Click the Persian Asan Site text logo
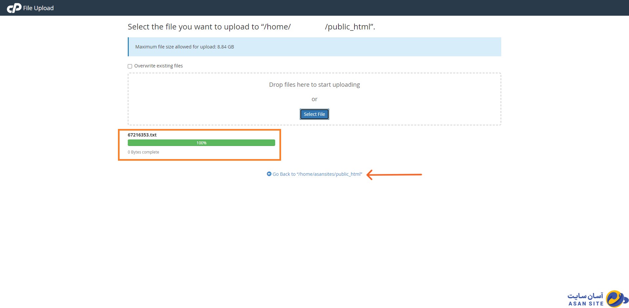 coord(585,296)
